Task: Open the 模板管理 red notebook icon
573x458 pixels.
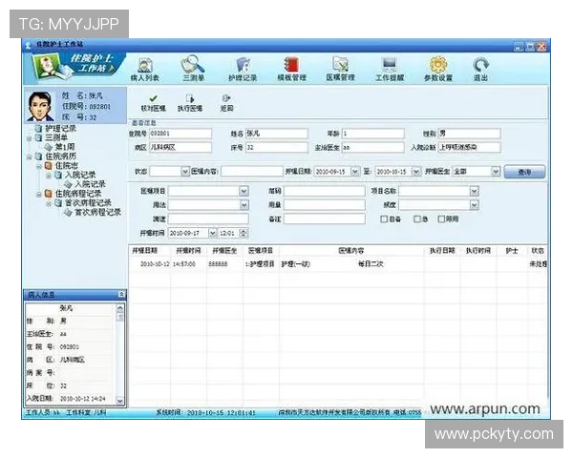Action: pos(291,69)
